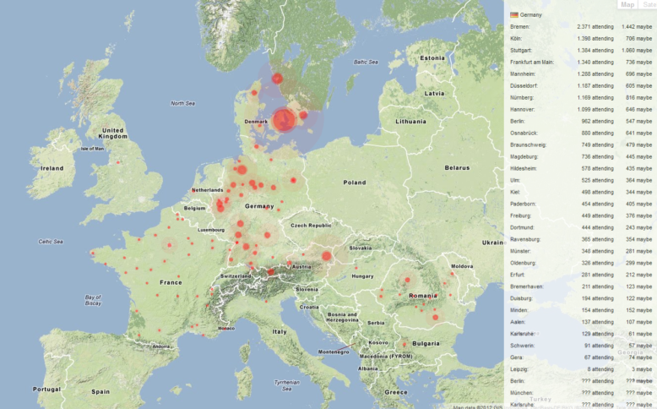657x409 pixels.
Task: Click the München entry in the list
Action: click(x=524, y=393)
